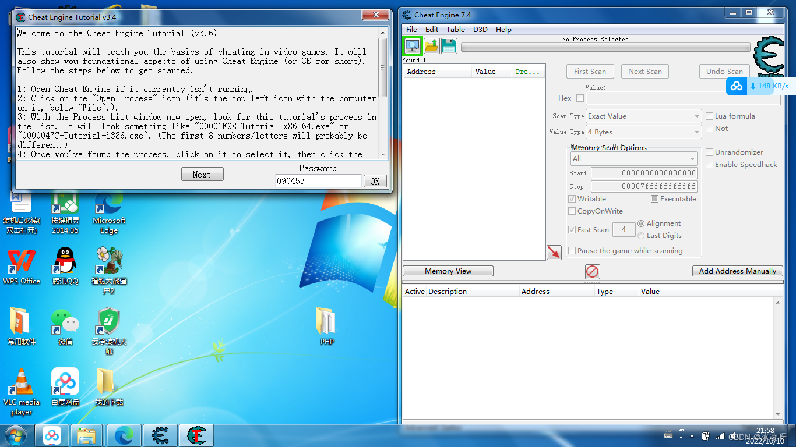Screen dimensions: 796x447
Task: Launch the Tencent QQ desktop shortcut
Action: click(65, 266)
